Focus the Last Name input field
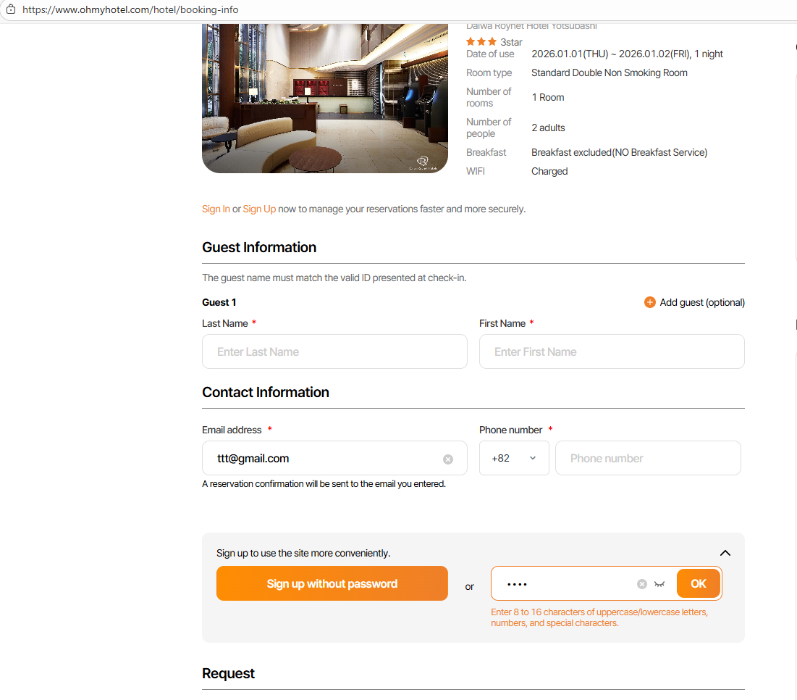 [x=334, y=351]
